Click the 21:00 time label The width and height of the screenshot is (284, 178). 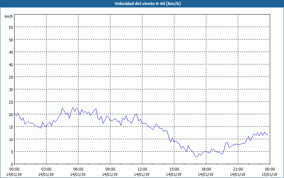point(238,169)
